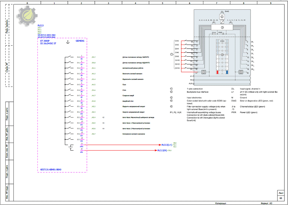Jump to cross-reference /35.8
This screenshot has width=288, height=205.
[x=94, y=63]
